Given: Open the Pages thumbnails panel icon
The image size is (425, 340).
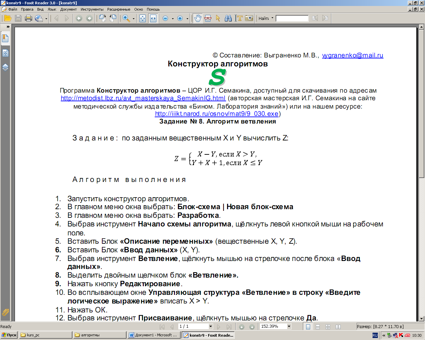Looking at the screenshot, I should [x=5, y=53].
